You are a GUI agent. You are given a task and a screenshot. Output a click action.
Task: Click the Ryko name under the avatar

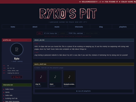click(17, 59)
